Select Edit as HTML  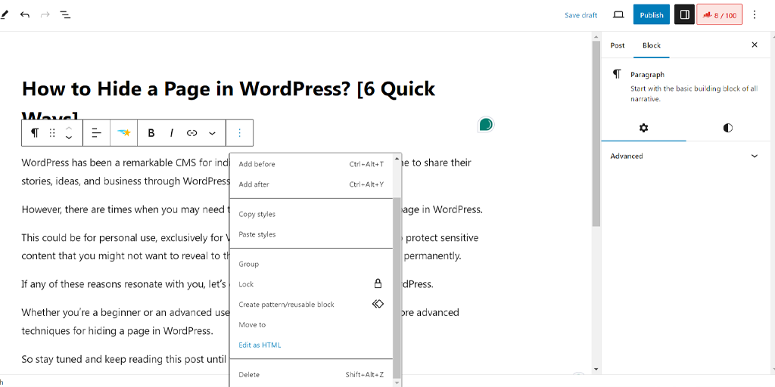(311, 345)
